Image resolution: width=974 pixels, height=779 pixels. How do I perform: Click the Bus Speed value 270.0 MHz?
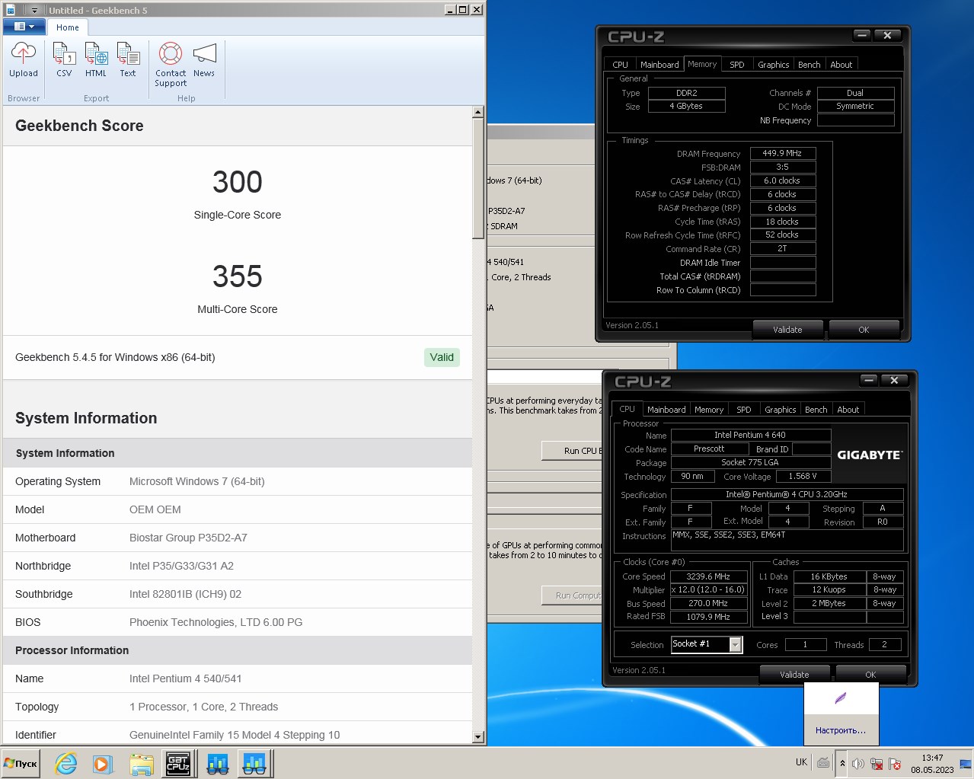[708, 603]
